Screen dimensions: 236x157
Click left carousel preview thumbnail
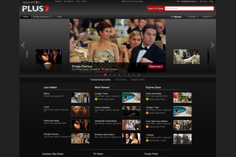click(48, 57)
